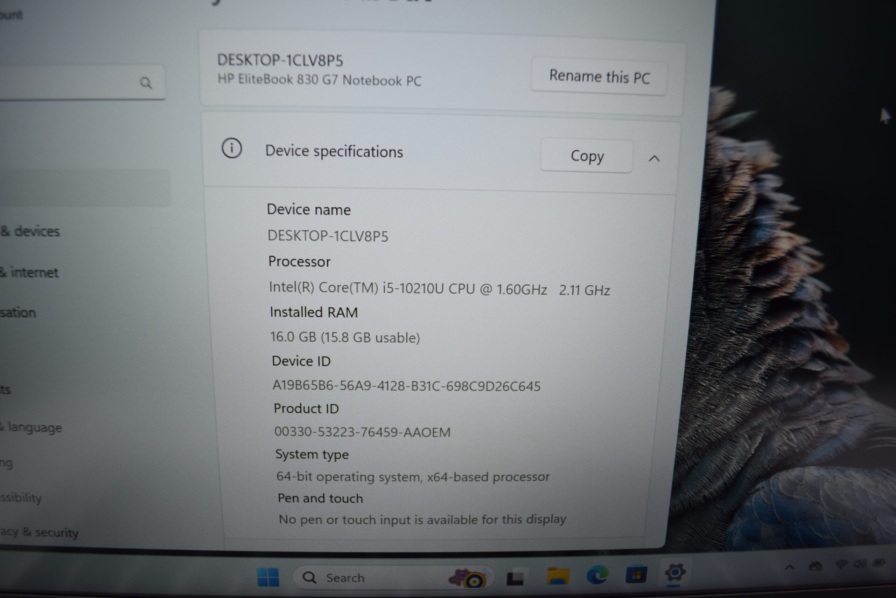896x598 pixels.
Task: Click 'No pen or touch input' text
Action: [422, 520]
